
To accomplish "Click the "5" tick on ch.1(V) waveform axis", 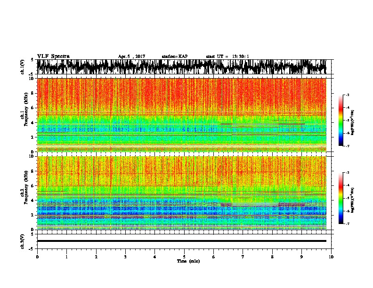I will 32,60.
